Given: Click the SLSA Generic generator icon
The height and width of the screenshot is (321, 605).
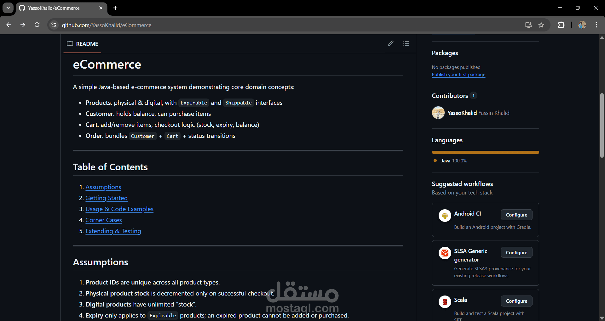Looking at the screenshot, I should tap(445, 253).
